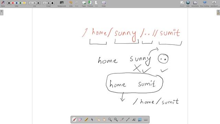
Task: Go to the Next page
Action: [96, 4]
